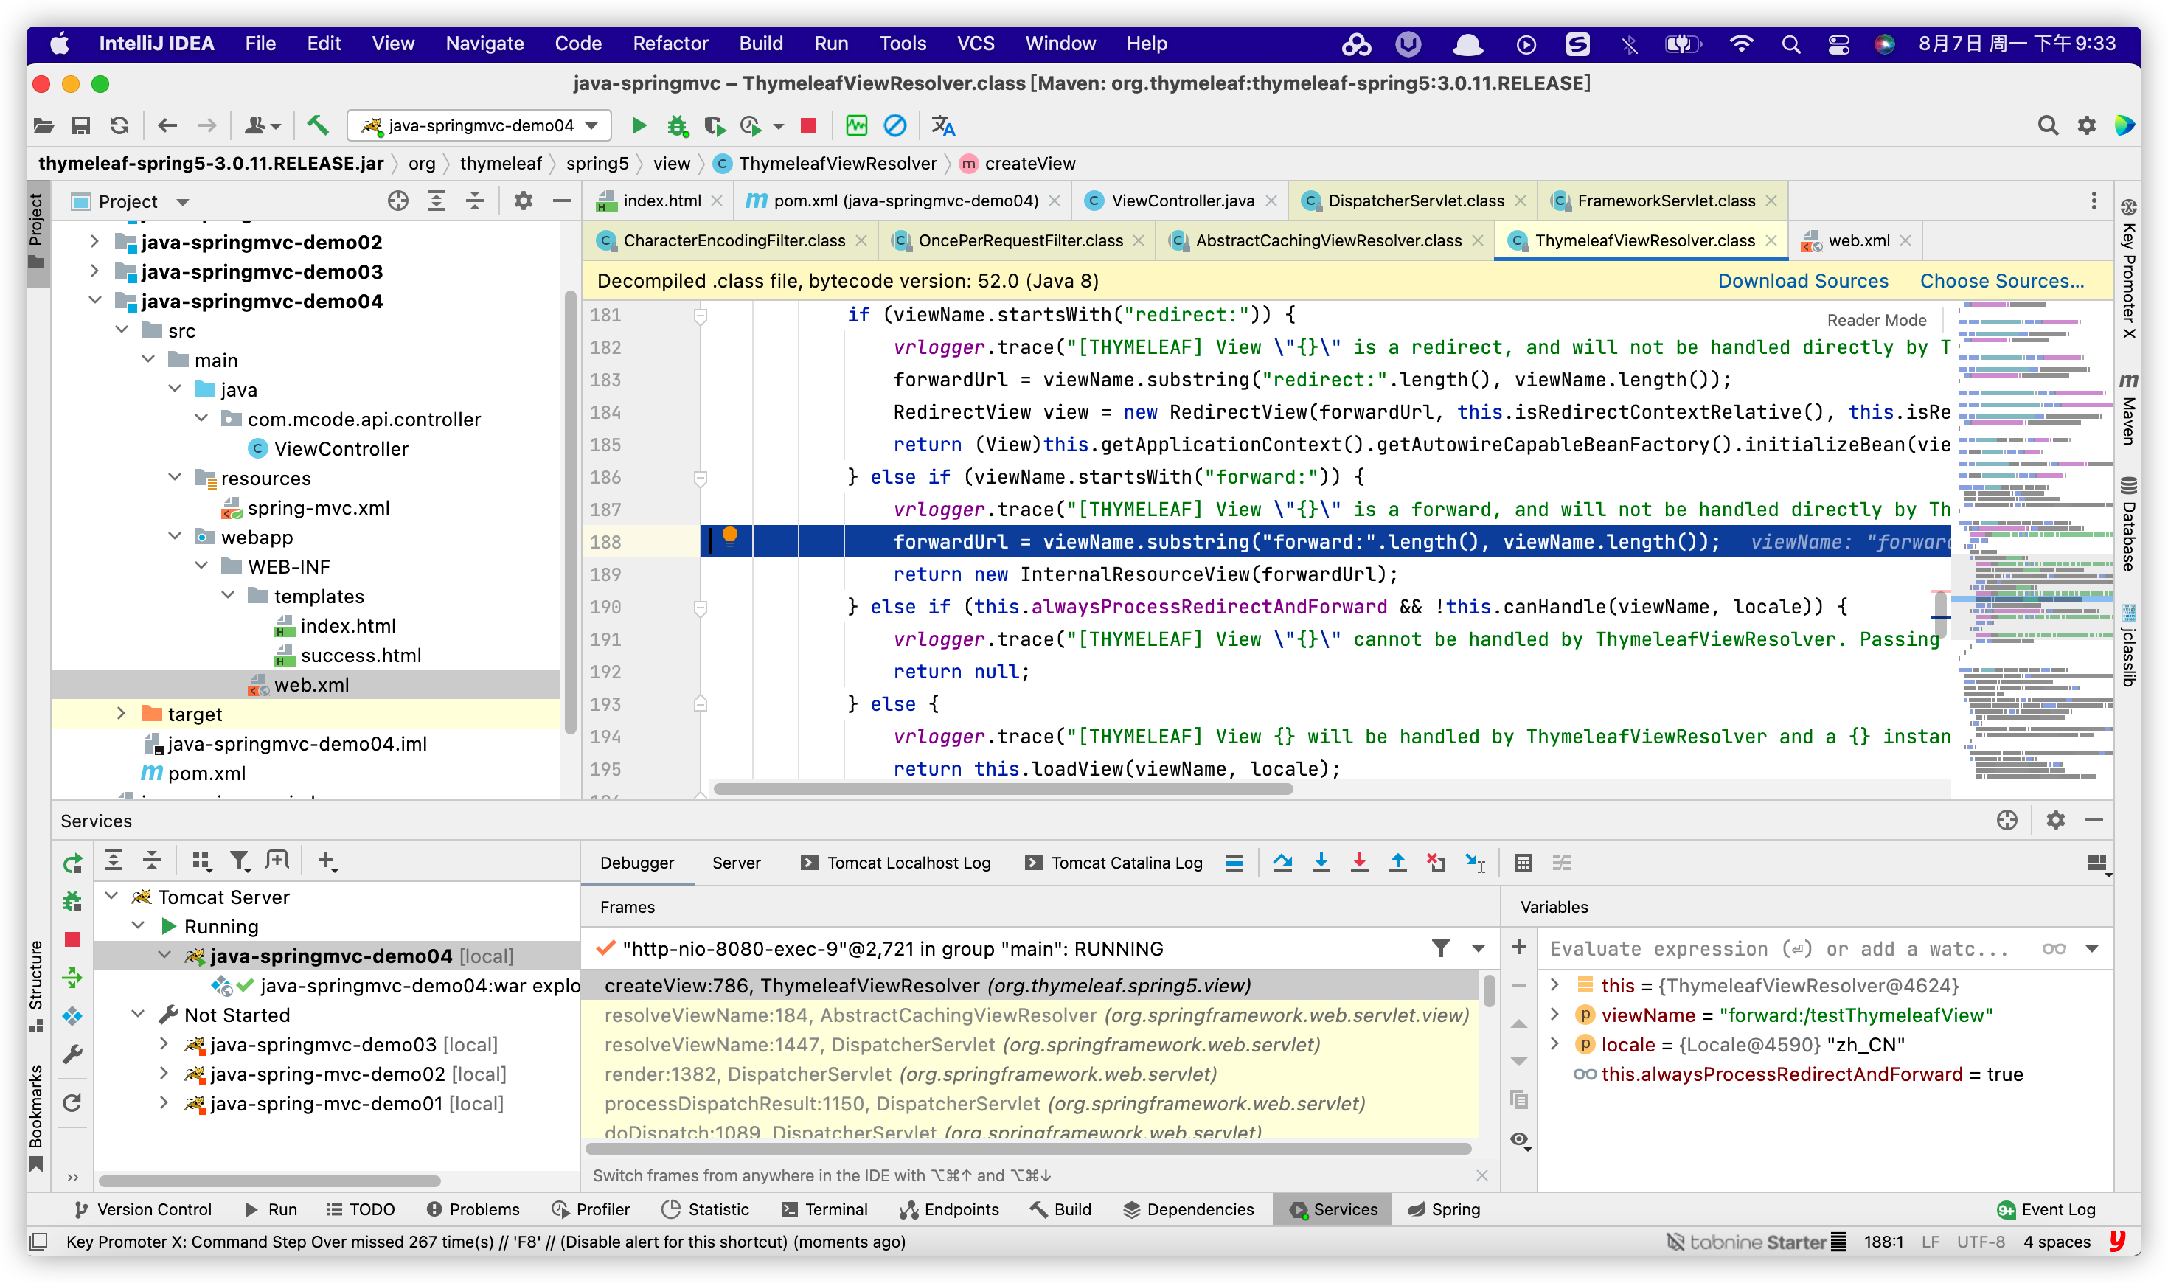The height and width of the screenshot is (1283, 2168).
Task: Open the Profiler tool window button
Action: (591, 1209)
